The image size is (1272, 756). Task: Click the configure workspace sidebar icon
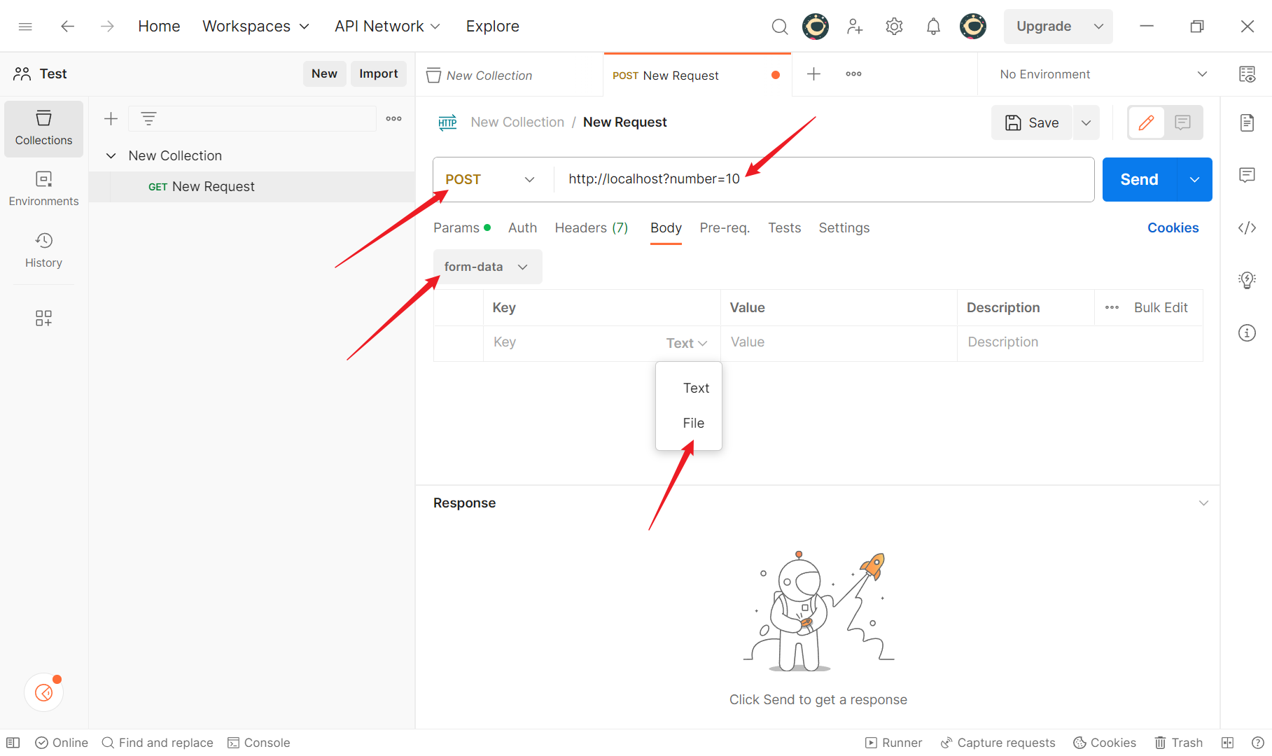(43, 318)
